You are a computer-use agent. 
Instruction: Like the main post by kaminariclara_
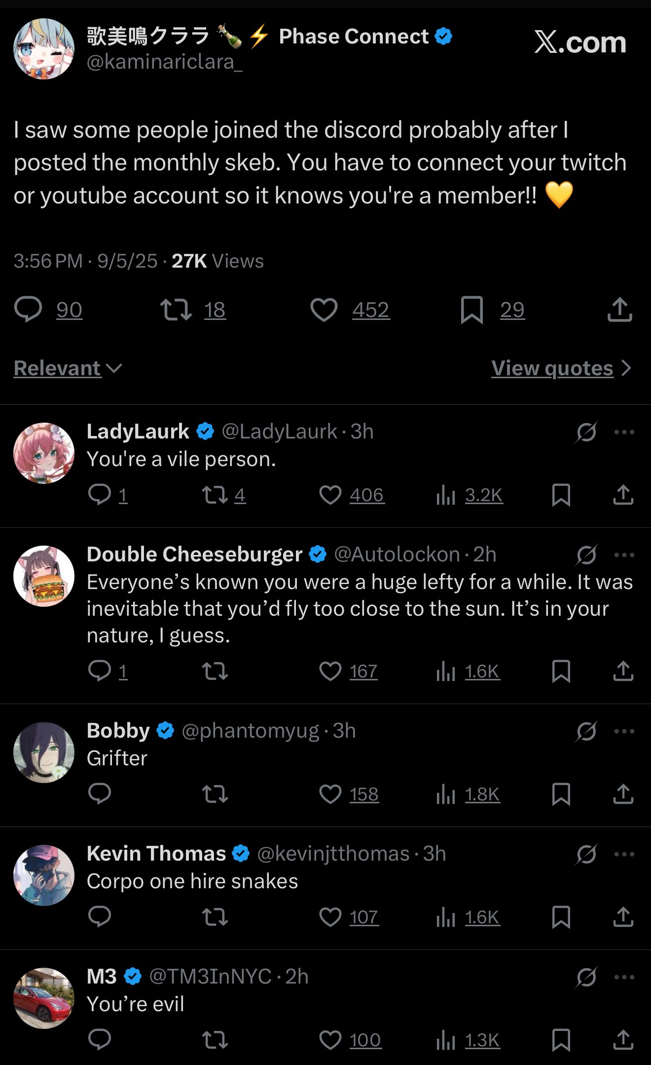pos(324,310)
